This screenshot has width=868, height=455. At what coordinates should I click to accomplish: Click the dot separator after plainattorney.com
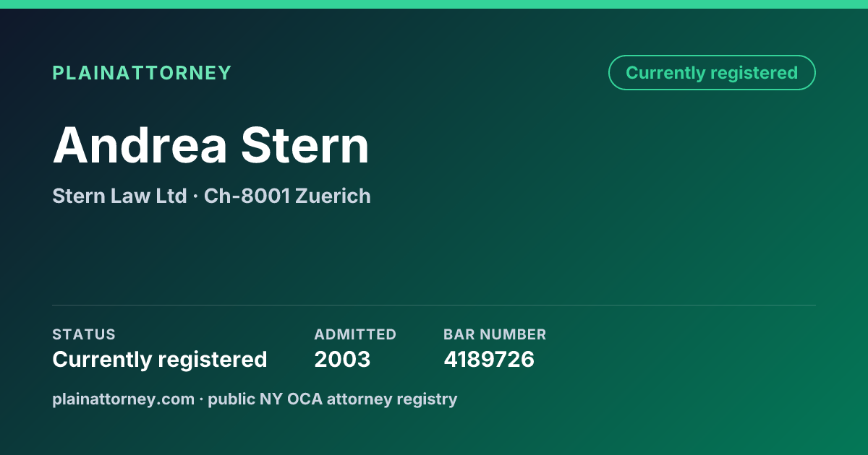point(201,399)
